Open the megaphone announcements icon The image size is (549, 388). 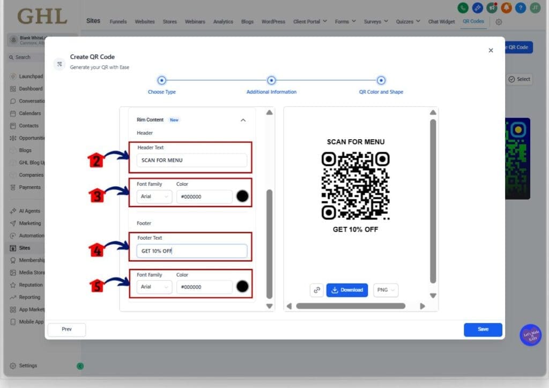point(492,7)
